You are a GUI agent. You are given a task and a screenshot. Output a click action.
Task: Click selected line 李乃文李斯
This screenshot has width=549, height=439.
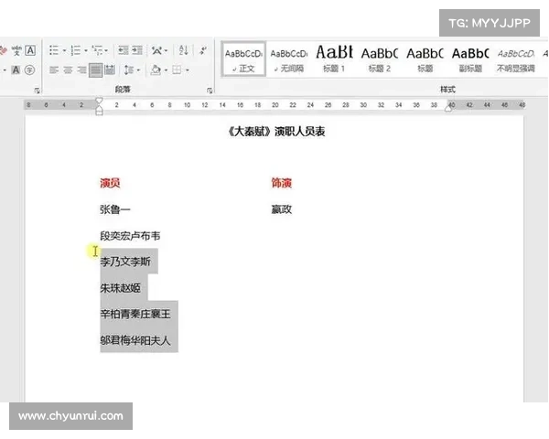(x=125, y=262)
